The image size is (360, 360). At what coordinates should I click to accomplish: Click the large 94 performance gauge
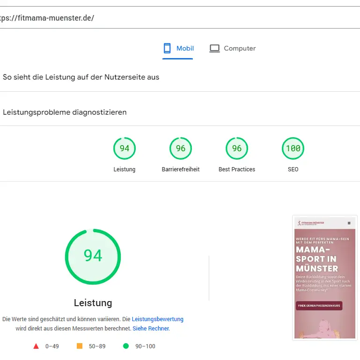tap(93, 256)
